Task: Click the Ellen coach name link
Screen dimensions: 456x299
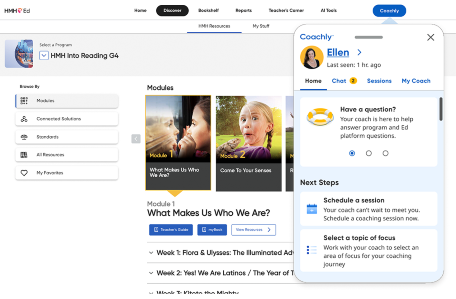Action: click(338, 52)
